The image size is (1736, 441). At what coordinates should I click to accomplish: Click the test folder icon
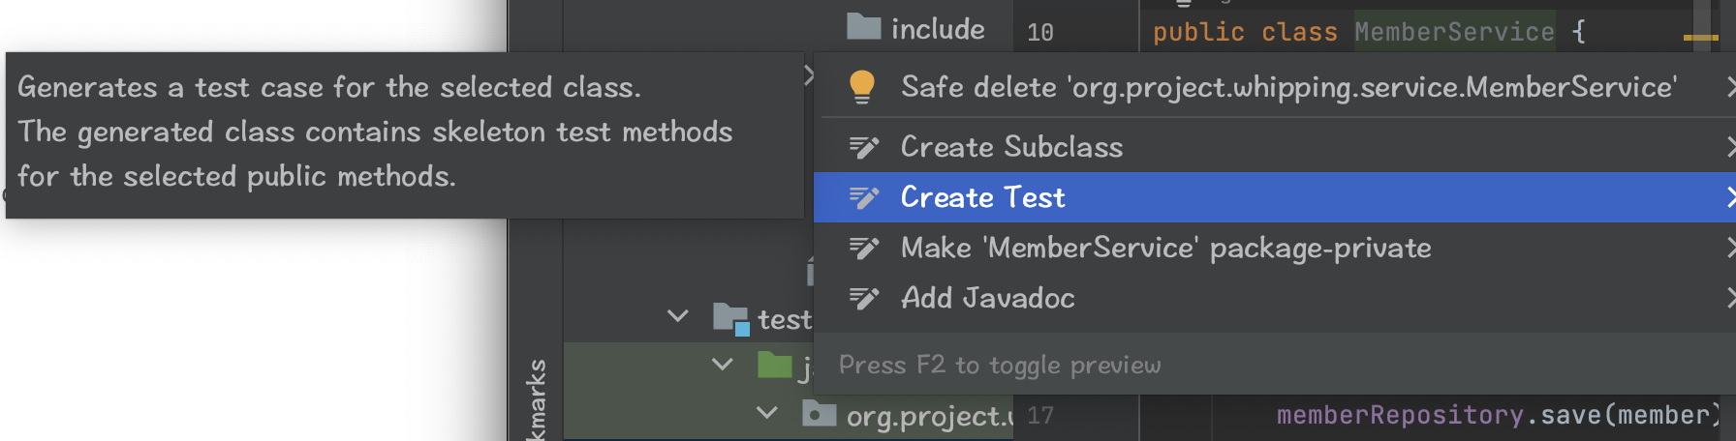(730, 318)
